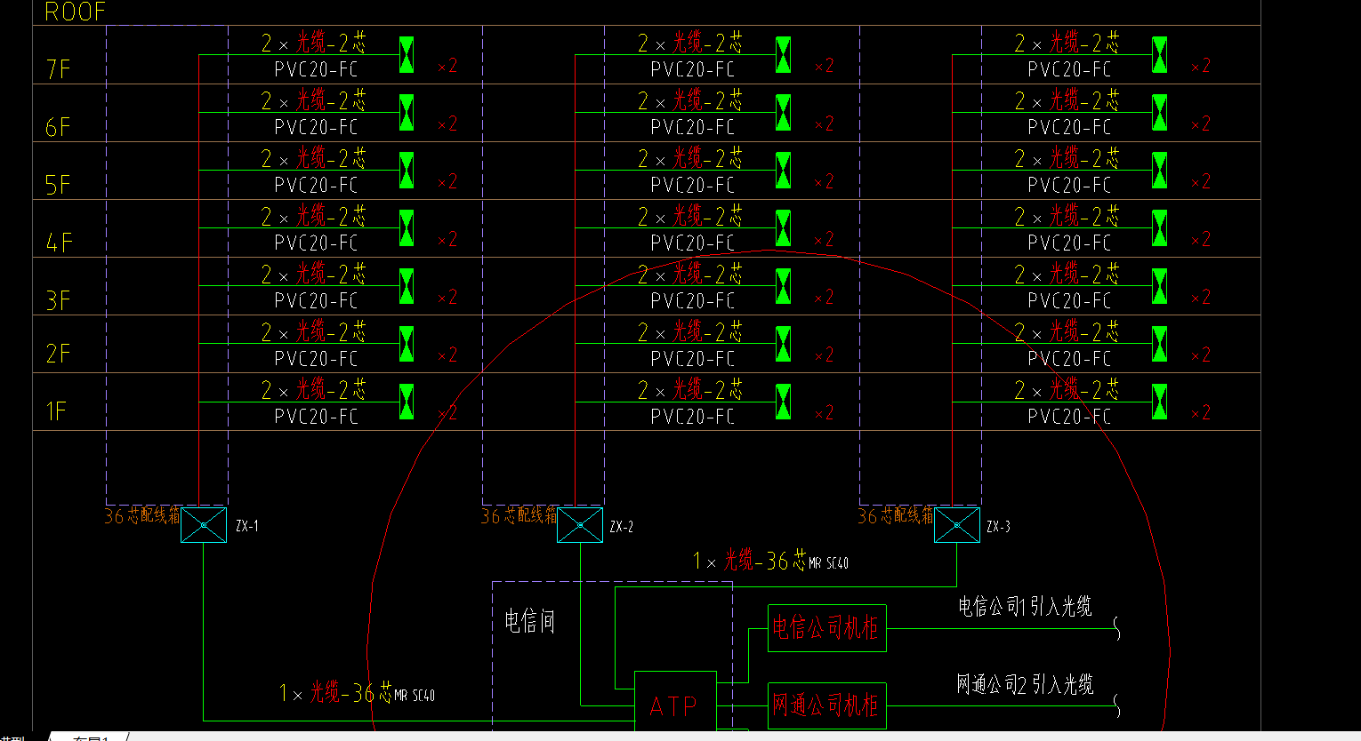Click the ZX-1 text label
The height and width of the screenshot is (741, 1361).
click(247, 526)
